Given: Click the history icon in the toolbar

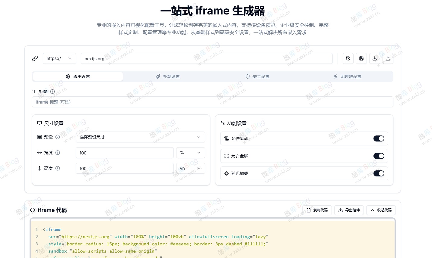Looking at the screenshot, I should [348, 58].
